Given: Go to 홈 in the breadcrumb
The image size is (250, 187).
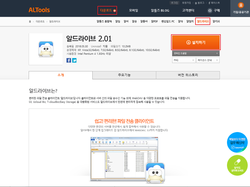Looking at the screenshot, I should (x=30, y=22).
